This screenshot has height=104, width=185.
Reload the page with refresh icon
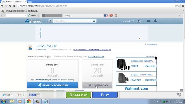tap(10, 6)
